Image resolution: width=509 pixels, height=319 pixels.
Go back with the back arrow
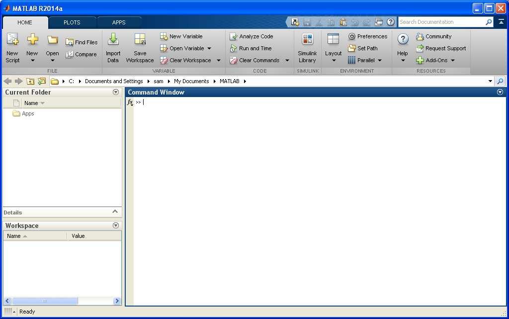click(8, 81)
